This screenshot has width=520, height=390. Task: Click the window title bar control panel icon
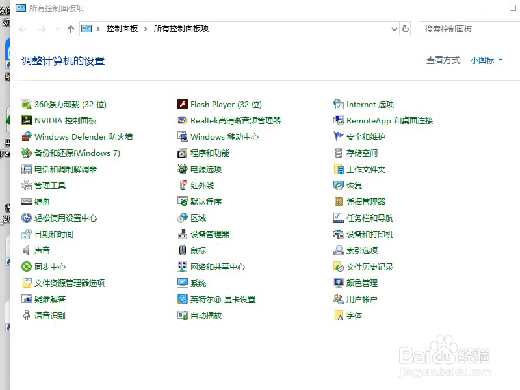[21, 8]
